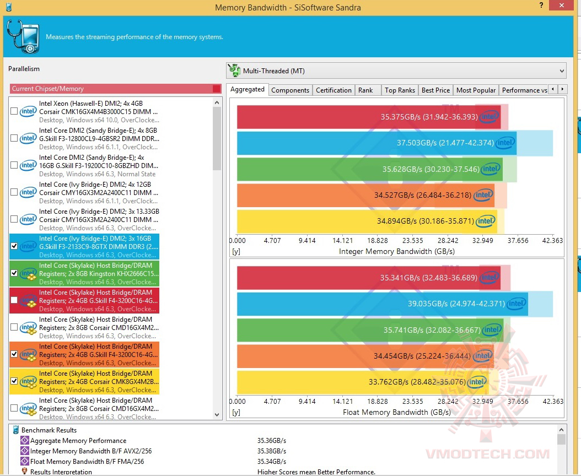This screenshot has height=476, width=581.
Task: Switch to the Components tab
Action: [x=290, y=90]
